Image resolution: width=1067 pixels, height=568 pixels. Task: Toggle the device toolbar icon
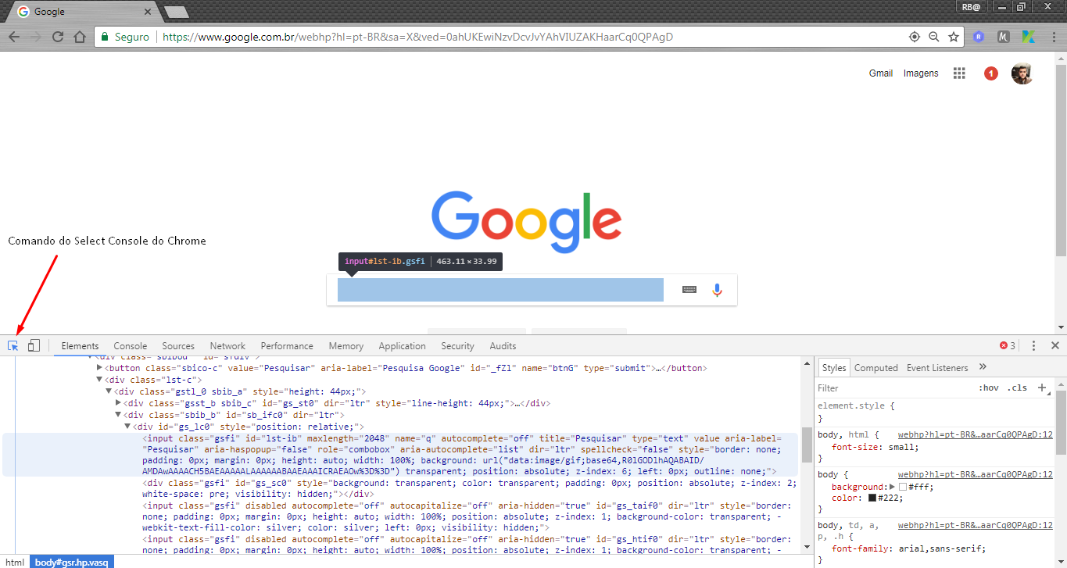34,345
